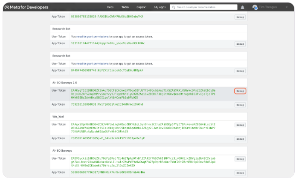The height and width of the screenshot is (181, 296).
Task: Debug the WA_Yazi app token
Action: click(240, 139)
